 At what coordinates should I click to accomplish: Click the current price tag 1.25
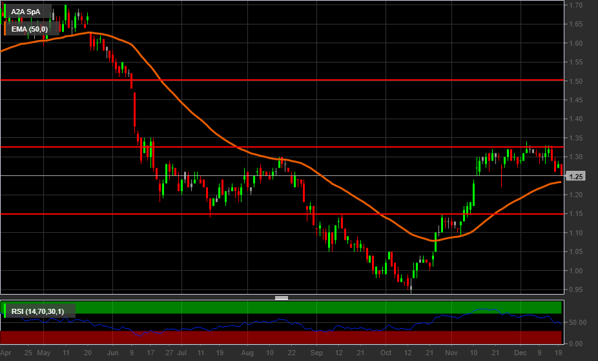[575, 177]
